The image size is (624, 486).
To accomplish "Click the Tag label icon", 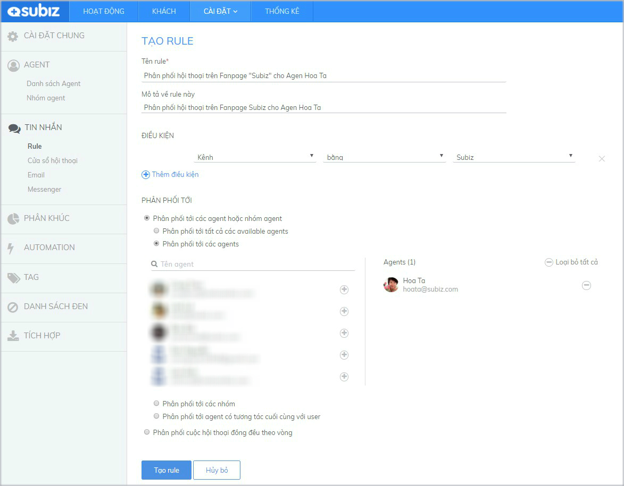I will click(13, 277).
